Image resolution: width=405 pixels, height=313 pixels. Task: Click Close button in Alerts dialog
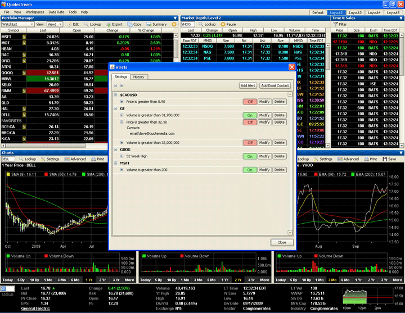(x=282, y=242)
